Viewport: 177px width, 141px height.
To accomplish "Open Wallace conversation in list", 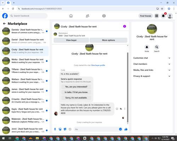I will [25, 81].
